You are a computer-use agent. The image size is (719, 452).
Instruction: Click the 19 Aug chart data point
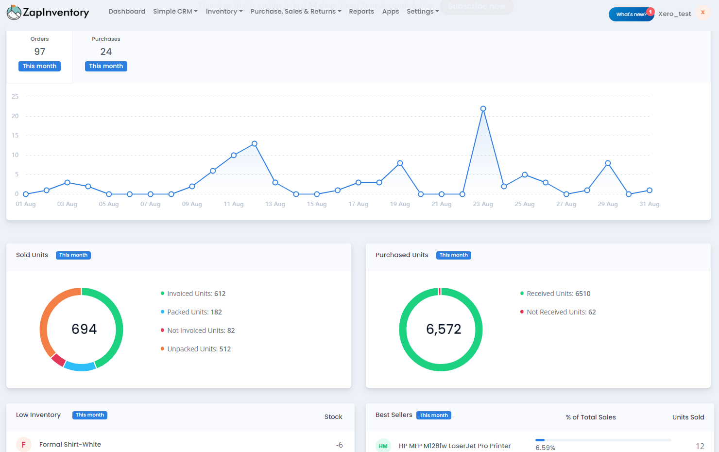400,163
